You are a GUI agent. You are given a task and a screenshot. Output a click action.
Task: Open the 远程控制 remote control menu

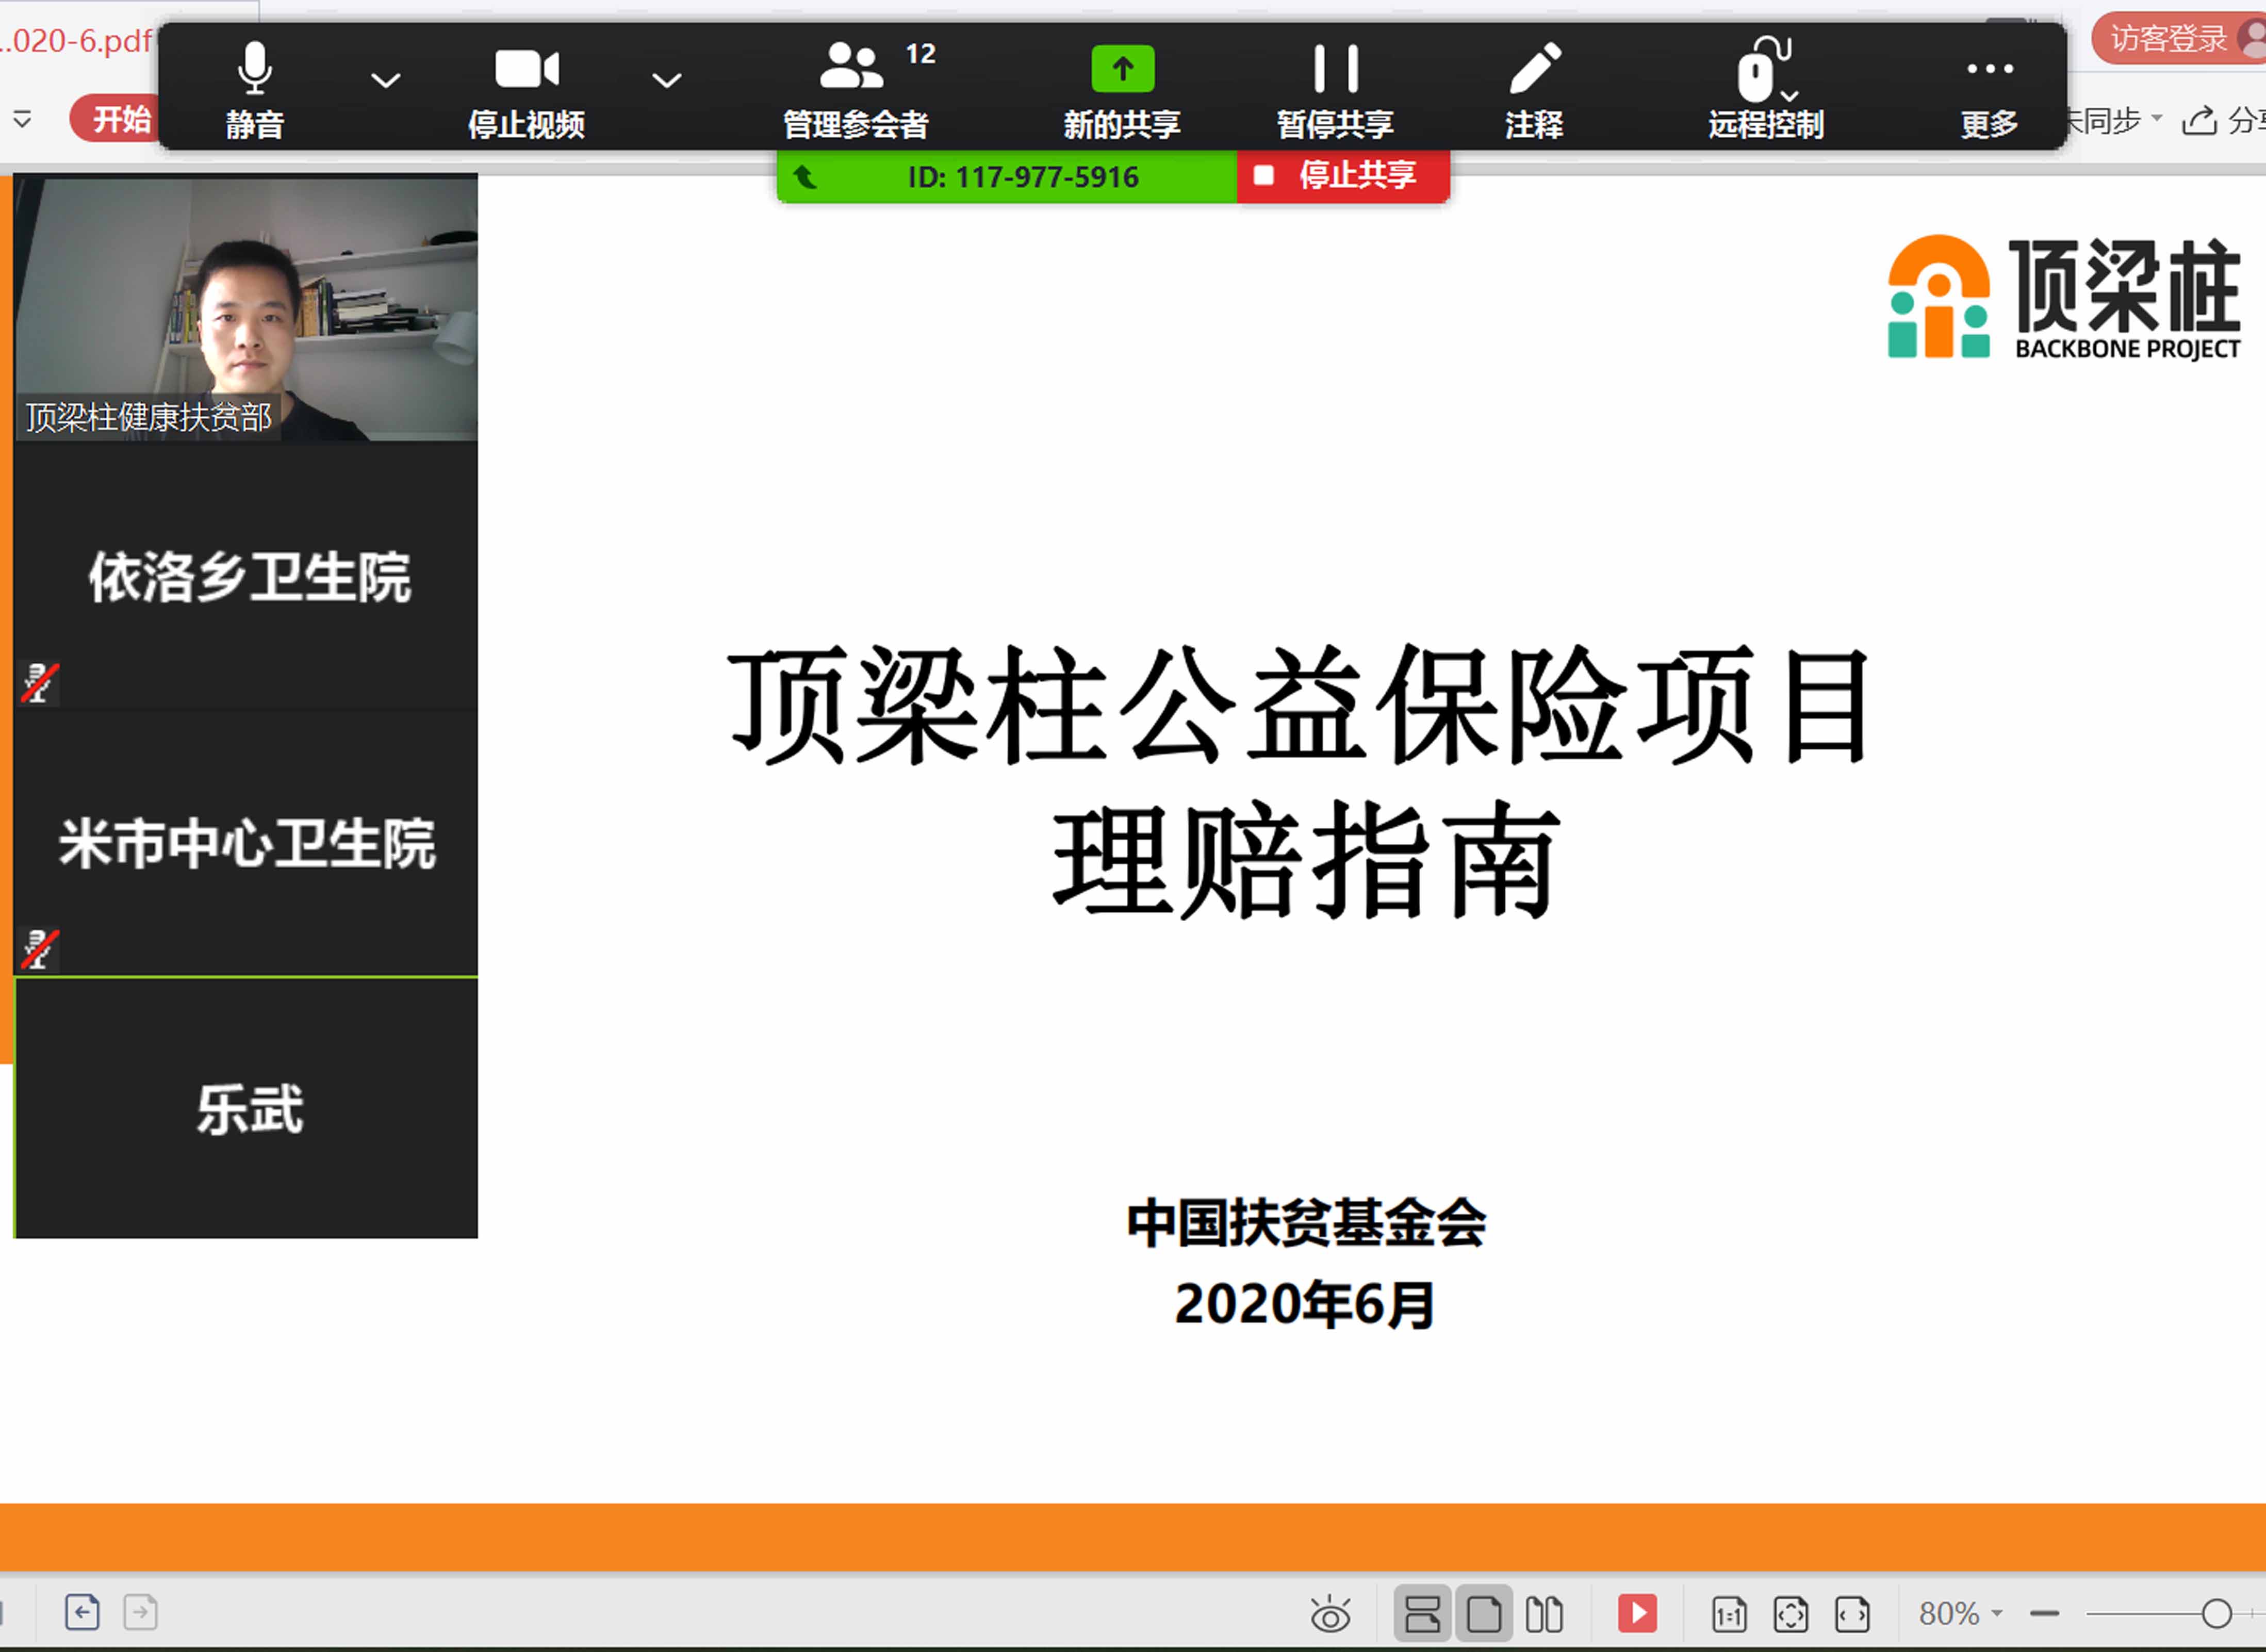[x=1766, y=90]
